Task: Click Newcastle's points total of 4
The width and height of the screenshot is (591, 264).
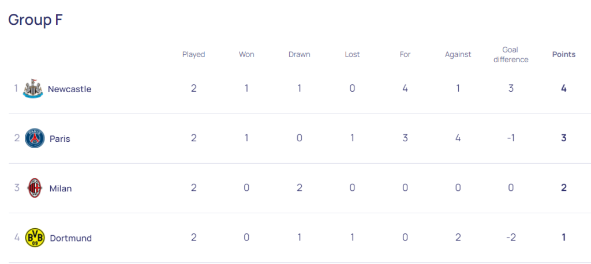Action: [564, 89]
